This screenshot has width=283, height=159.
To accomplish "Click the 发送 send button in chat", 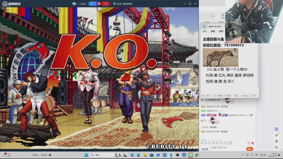I will click(250, 149).
